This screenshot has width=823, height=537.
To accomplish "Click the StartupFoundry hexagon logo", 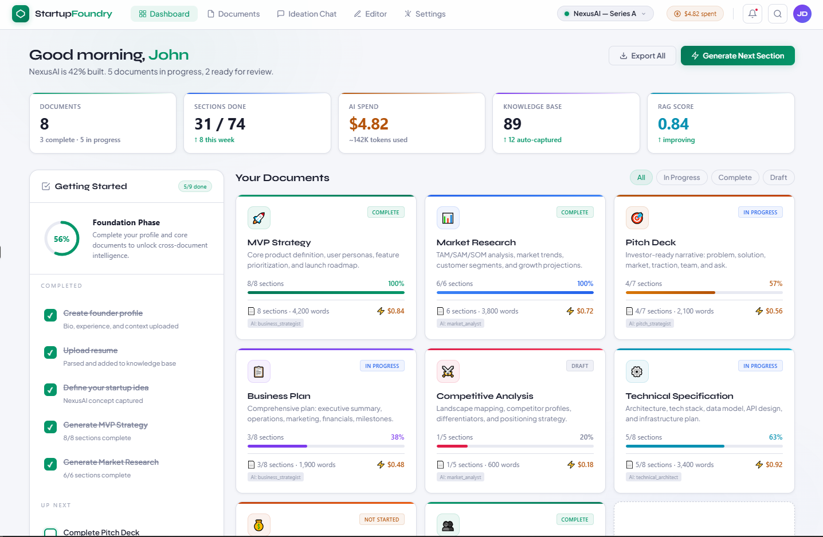I will coord(21,14).
